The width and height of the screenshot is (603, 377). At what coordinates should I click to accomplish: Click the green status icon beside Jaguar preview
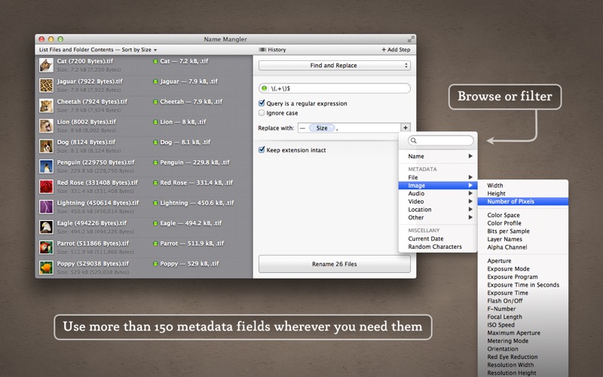(x=155, y=81)
